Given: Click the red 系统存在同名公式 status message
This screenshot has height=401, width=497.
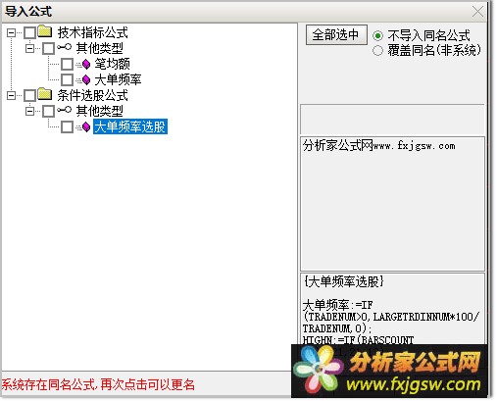Looking at the screenshot, I should point(98,385).
